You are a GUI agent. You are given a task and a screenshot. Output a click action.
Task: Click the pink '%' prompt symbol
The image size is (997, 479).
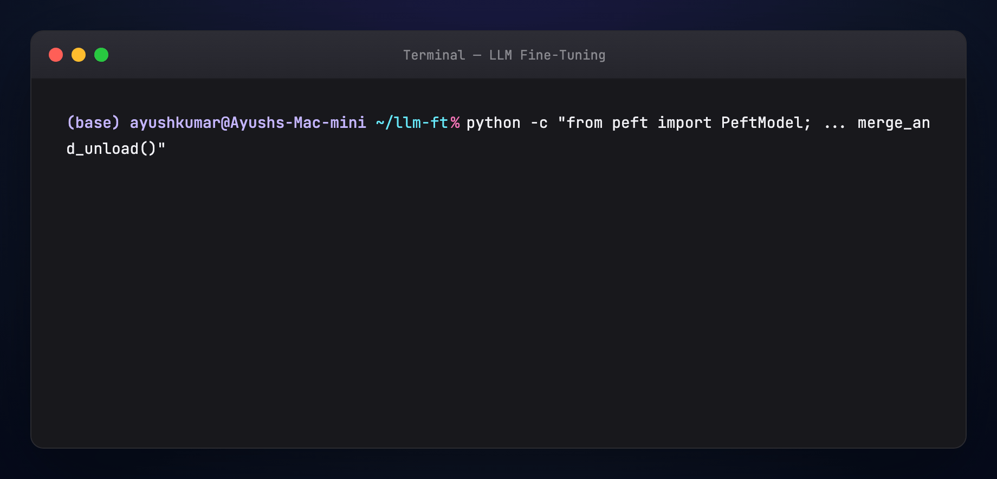click(x=455, y=123)
